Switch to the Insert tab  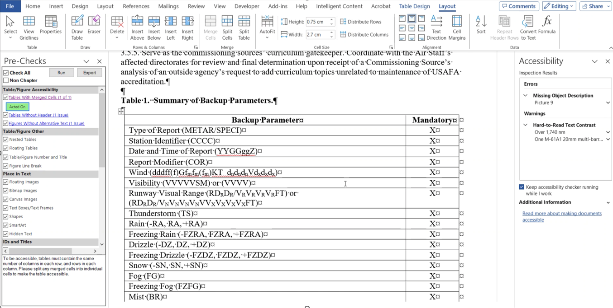pos(56,6)
